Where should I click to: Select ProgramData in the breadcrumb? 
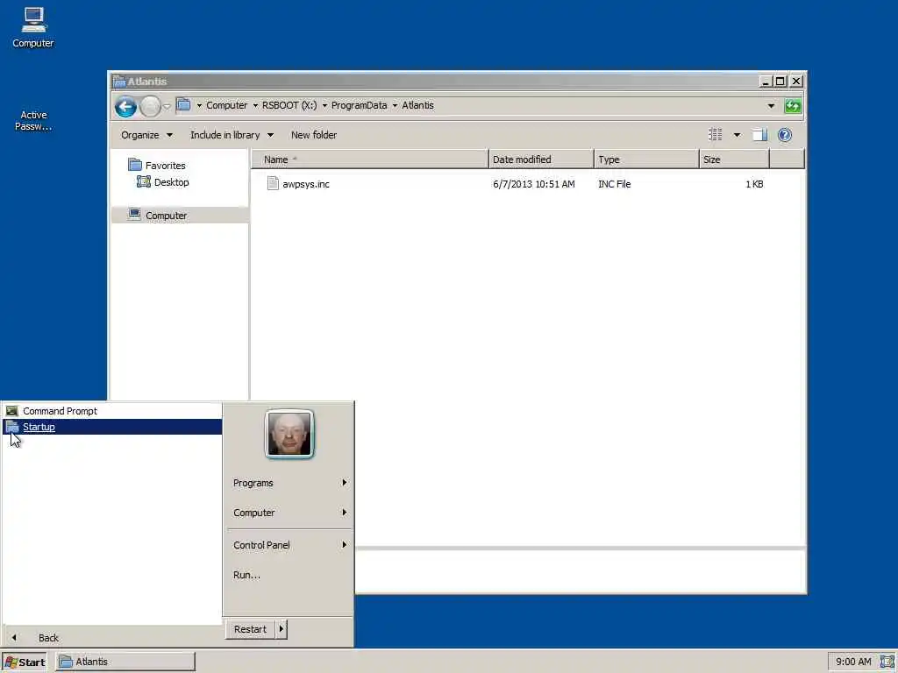click(359, 105)
